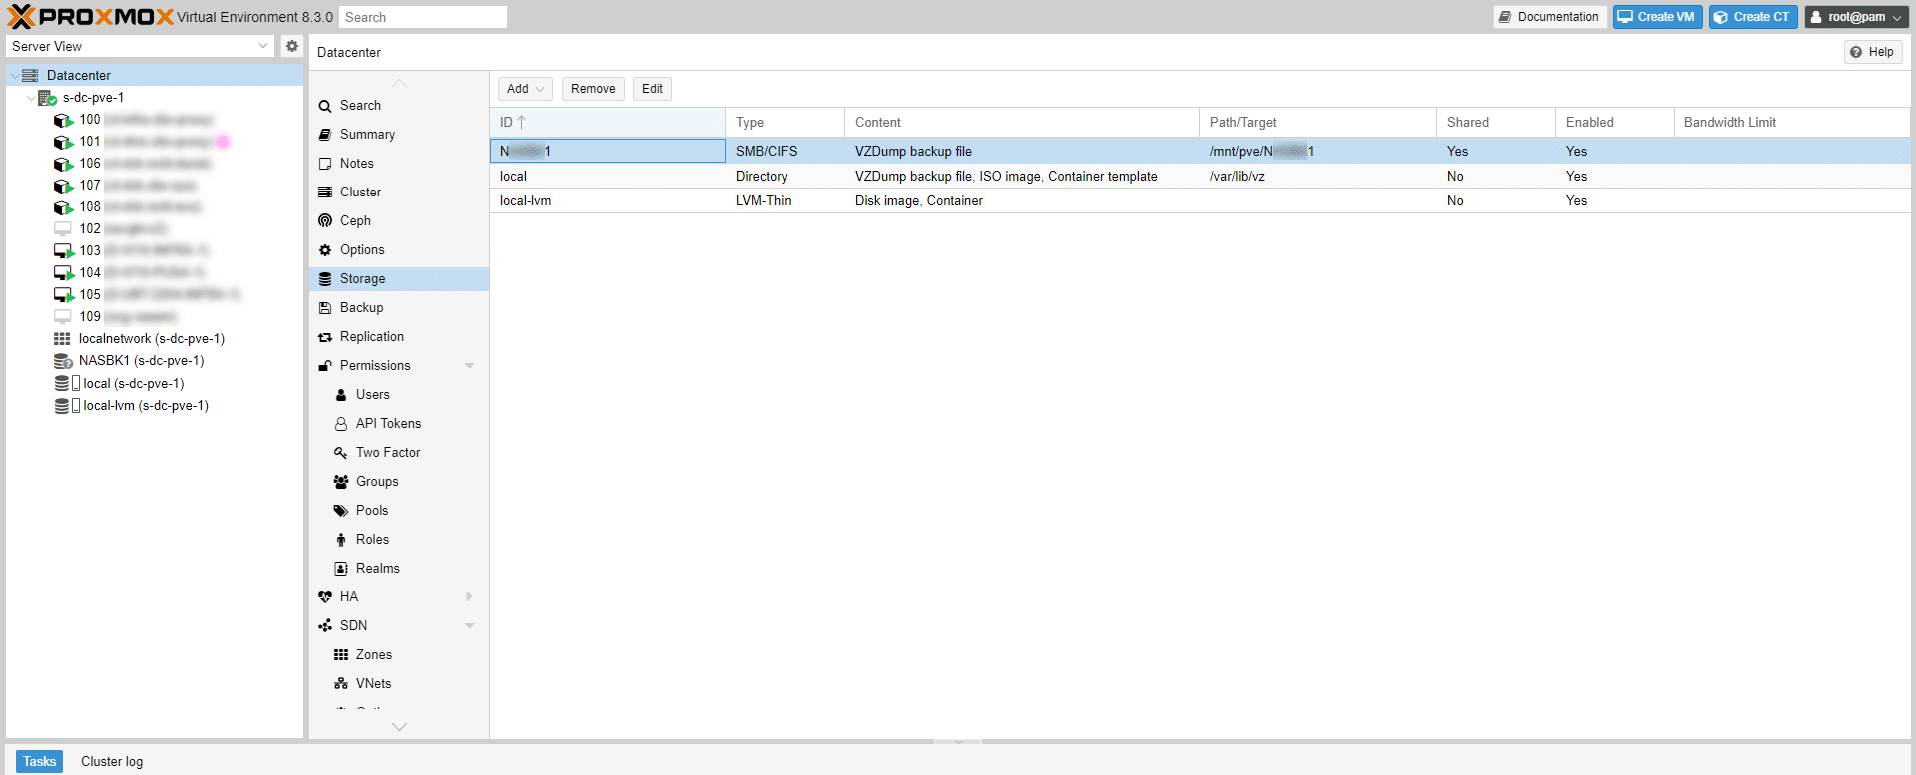The height and width of the screenshot is (775, 1916).
Task: Open the server view settings gear
Action: pos(292,46)
